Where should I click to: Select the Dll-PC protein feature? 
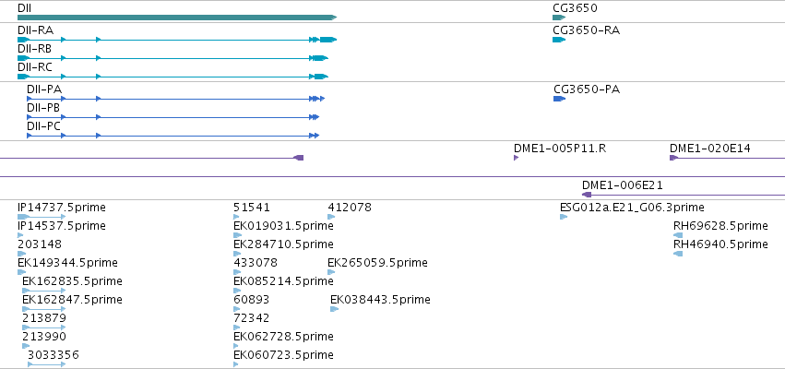click(172, 136)
